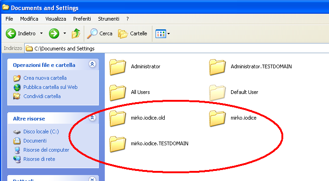Open the Preferiti menu
The image size is (329, 181).
82,19
